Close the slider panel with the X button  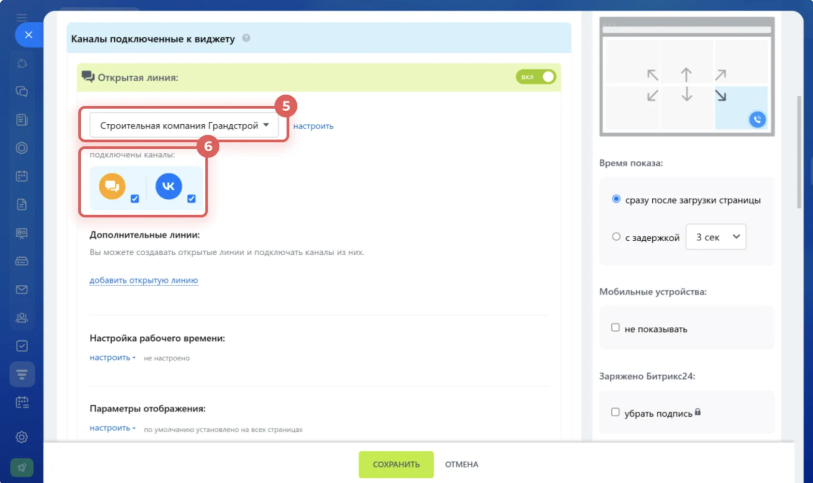point(29,35)
